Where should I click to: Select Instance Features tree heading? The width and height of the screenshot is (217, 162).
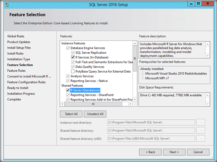[73, 43]
